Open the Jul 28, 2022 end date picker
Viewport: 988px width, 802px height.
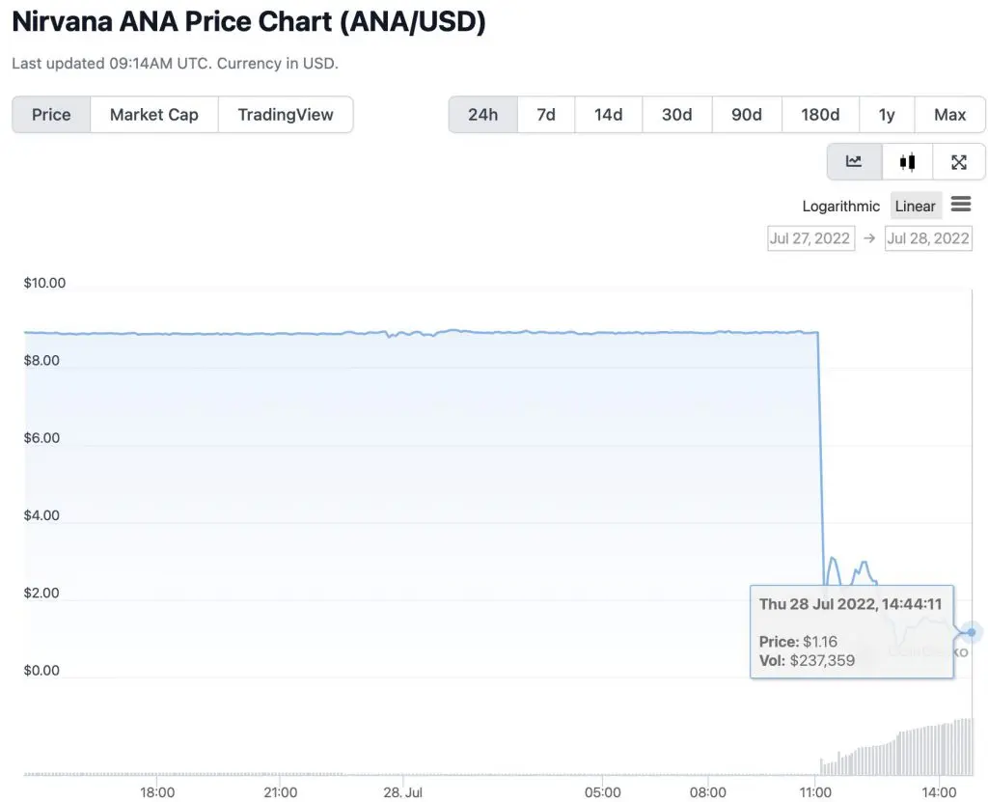(928, 238)
